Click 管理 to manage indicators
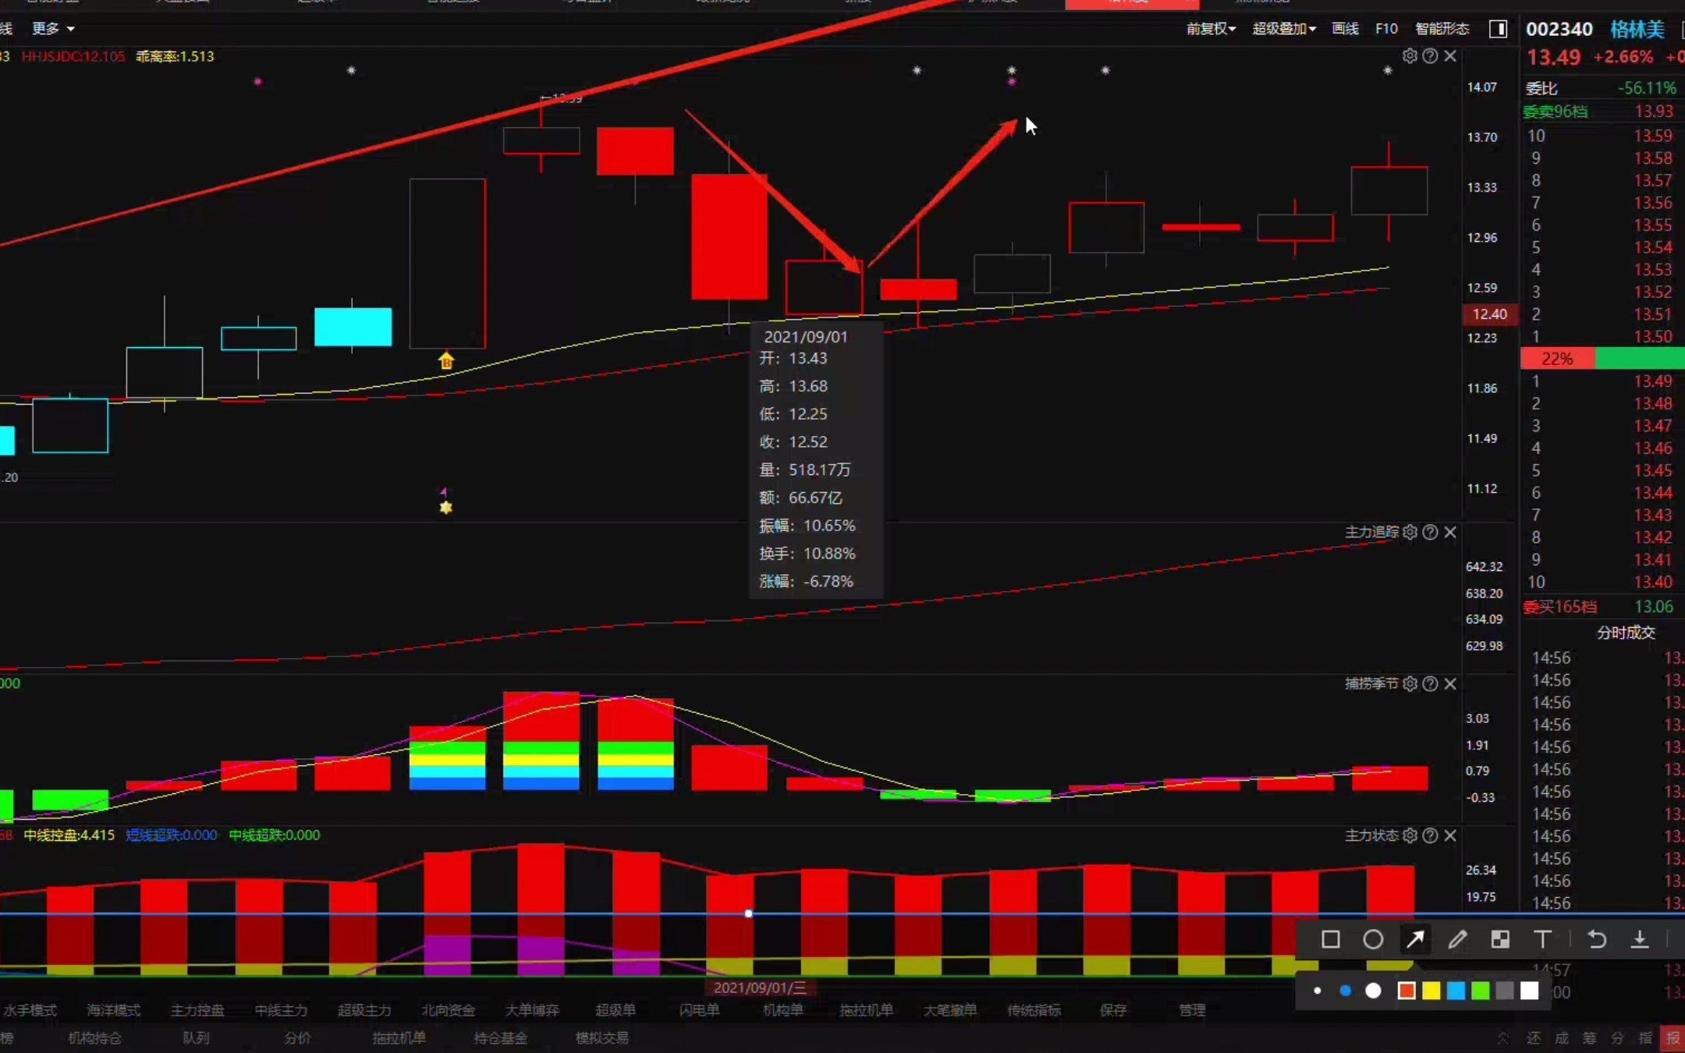 1192,1010
